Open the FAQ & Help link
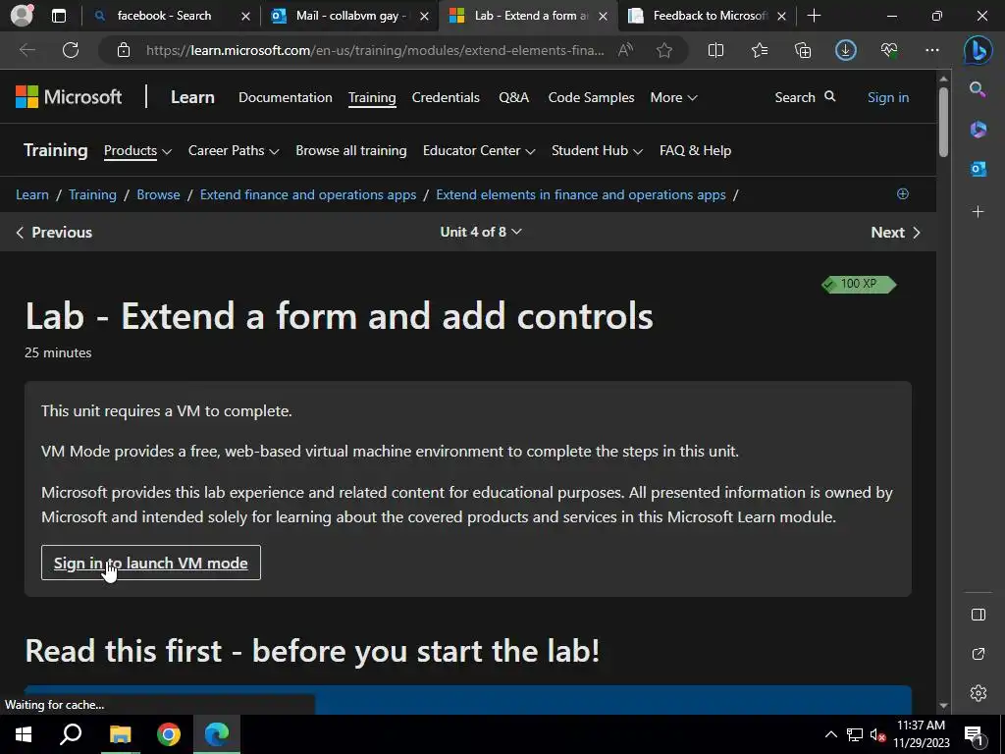This screenshot has width=1005, height=754. [695, 150]
